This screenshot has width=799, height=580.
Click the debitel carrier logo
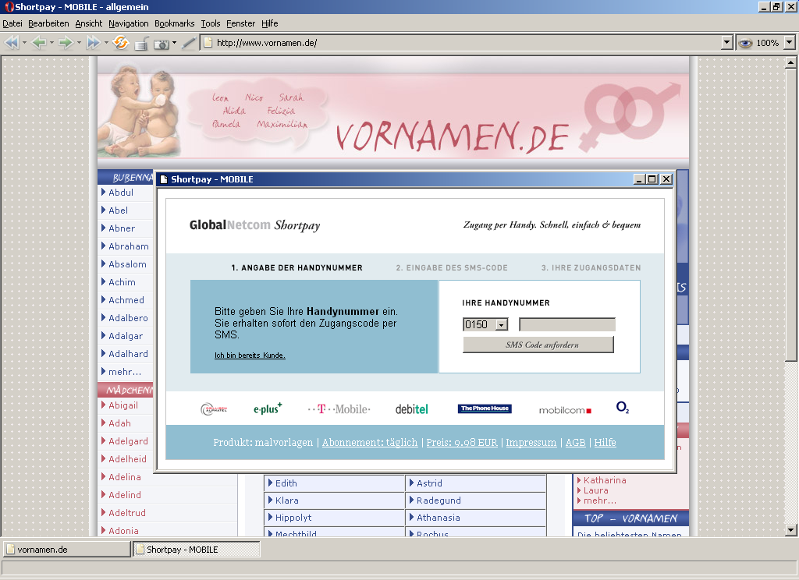(x=412, y=409)
